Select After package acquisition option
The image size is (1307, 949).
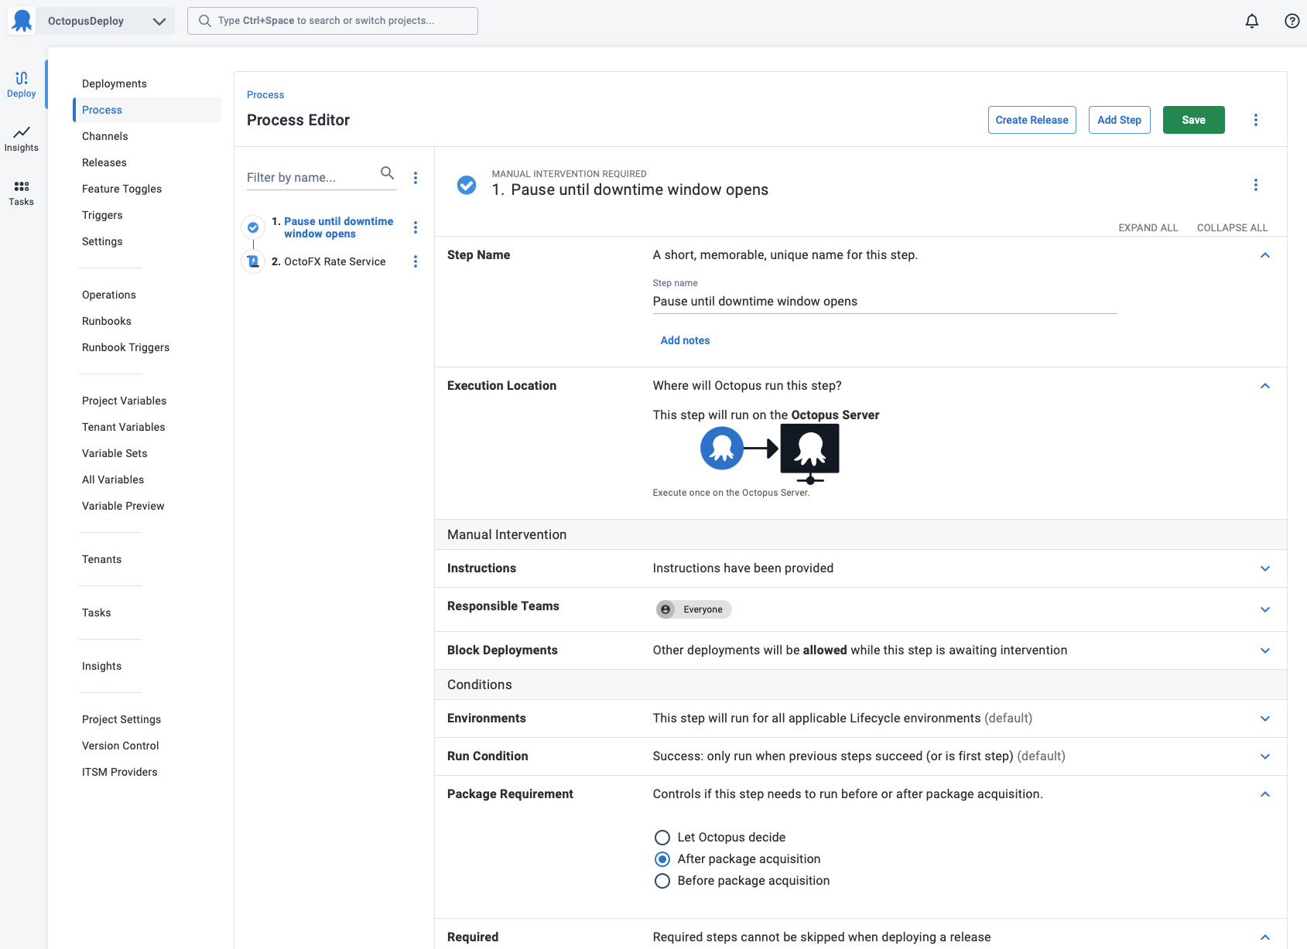click(x=662, y=859)
